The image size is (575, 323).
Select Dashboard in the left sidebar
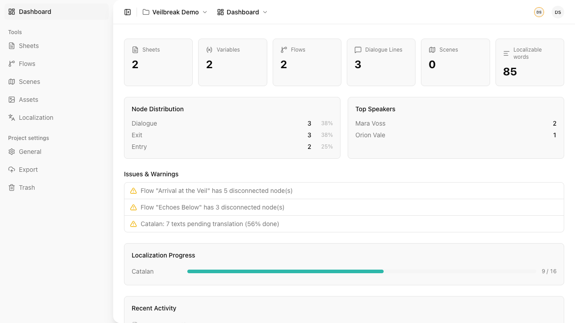(57, 12)
